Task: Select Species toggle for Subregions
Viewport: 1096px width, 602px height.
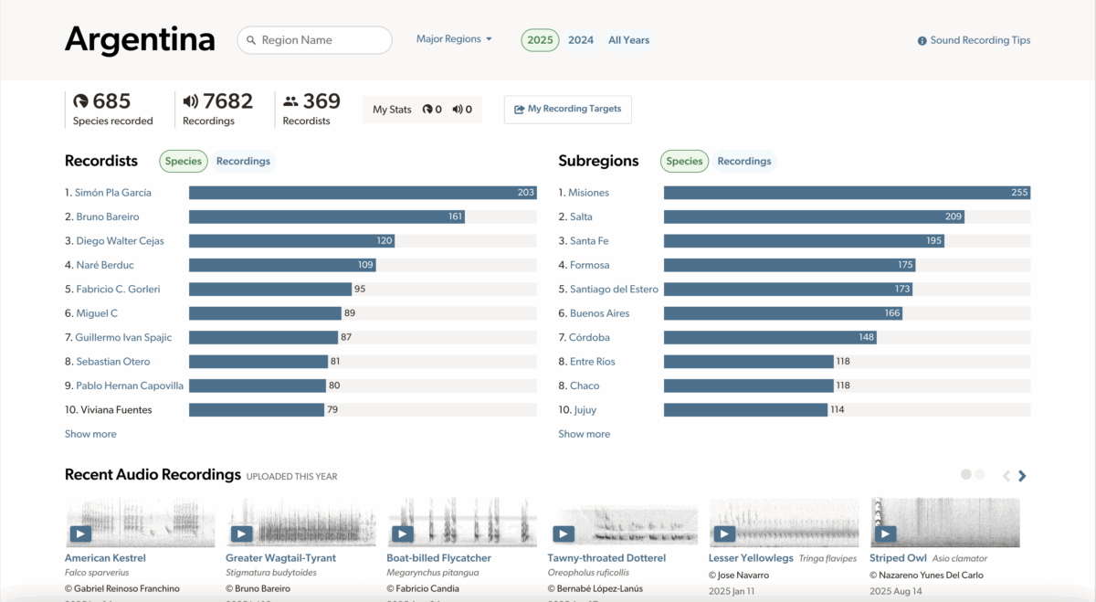Action: (684, 161)
